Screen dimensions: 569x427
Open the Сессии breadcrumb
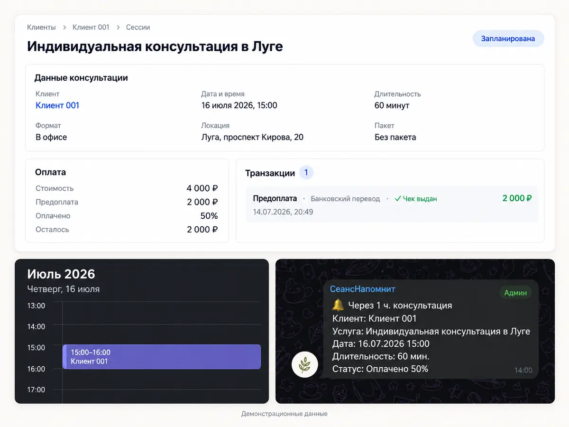(x=138, y=27)
